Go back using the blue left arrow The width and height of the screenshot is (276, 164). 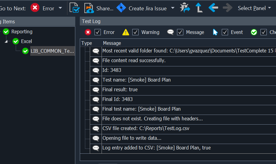click(213, 8)
